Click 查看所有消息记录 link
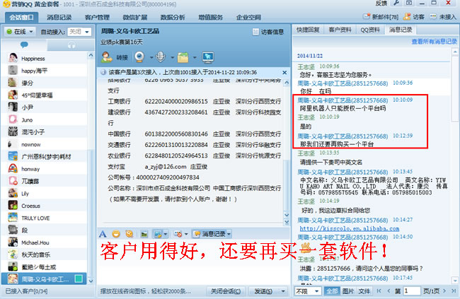Image resolution: width=460 pixels, height=299 pixels. pyautogui.click(x=435, y=42)
